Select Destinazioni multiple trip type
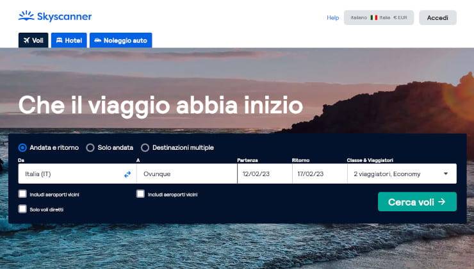 pyautogui.click(x=145, y=147)
